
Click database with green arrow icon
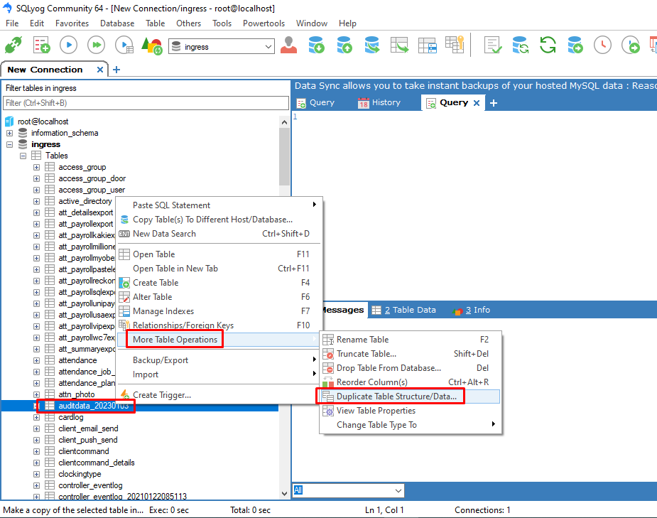point(575,45)
